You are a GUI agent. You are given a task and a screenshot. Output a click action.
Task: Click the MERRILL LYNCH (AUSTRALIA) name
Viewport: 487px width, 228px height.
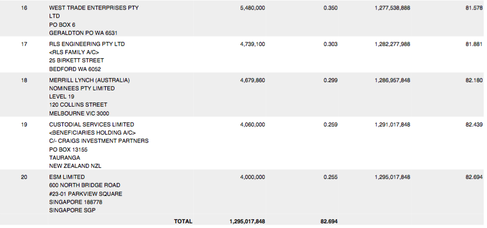pos(89,80)
